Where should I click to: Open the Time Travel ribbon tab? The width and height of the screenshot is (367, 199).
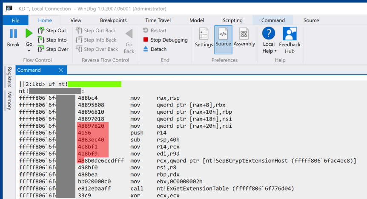pyautogui.click(x=158, y=20)
